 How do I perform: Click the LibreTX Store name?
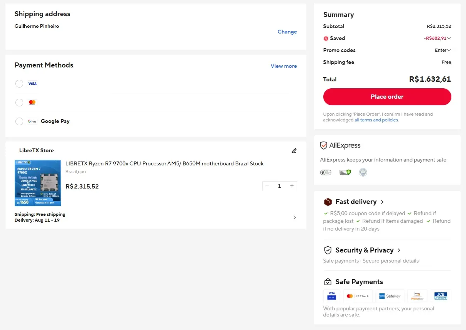tap(36, 150)
